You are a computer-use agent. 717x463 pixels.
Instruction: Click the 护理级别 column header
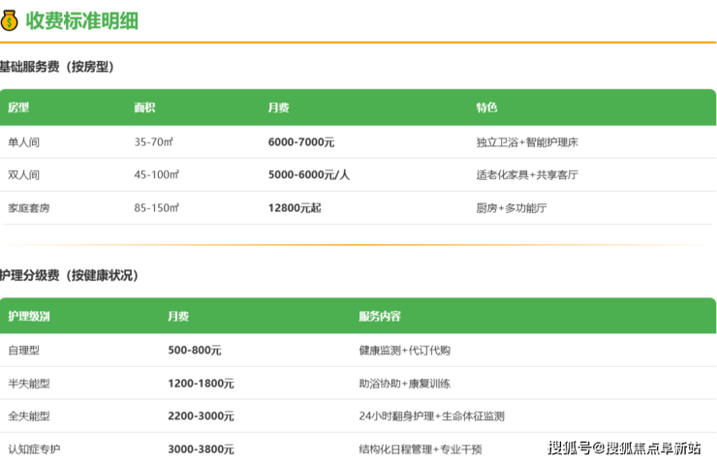pos(29,317)
